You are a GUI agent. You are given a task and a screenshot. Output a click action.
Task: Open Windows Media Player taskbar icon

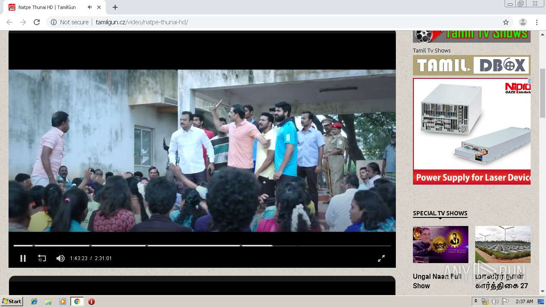(63, 301)
